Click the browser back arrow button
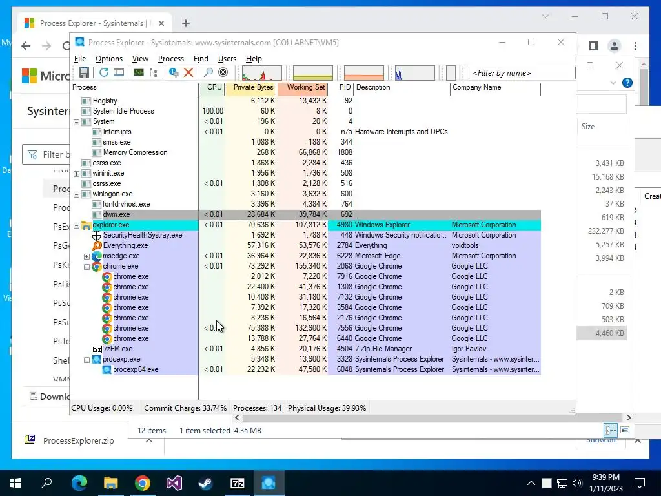661x496 pixels. 26,46
